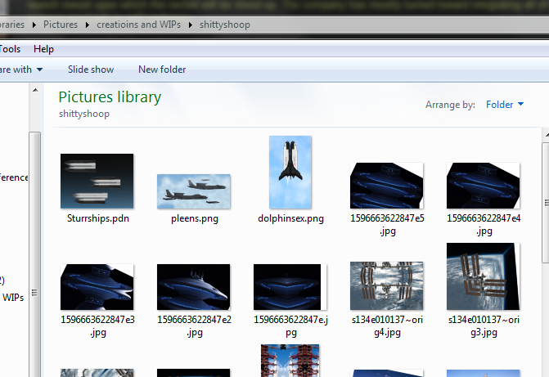Select the WIPs item in navigation pane
Screen dimensions: 549x377
[x=13, y=298]
